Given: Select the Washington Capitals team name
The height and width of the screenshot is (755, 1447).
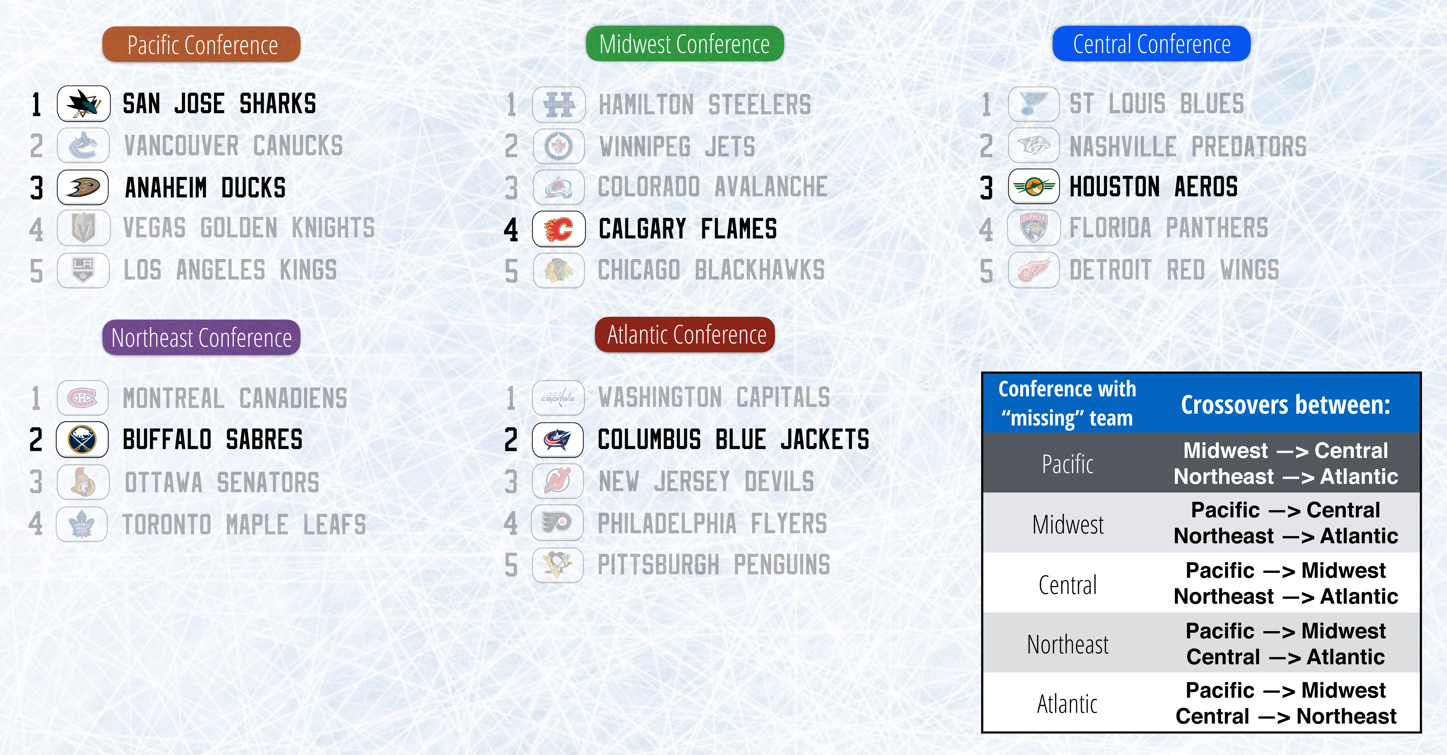Looking at the screenshot, I should tap(713, 398).
